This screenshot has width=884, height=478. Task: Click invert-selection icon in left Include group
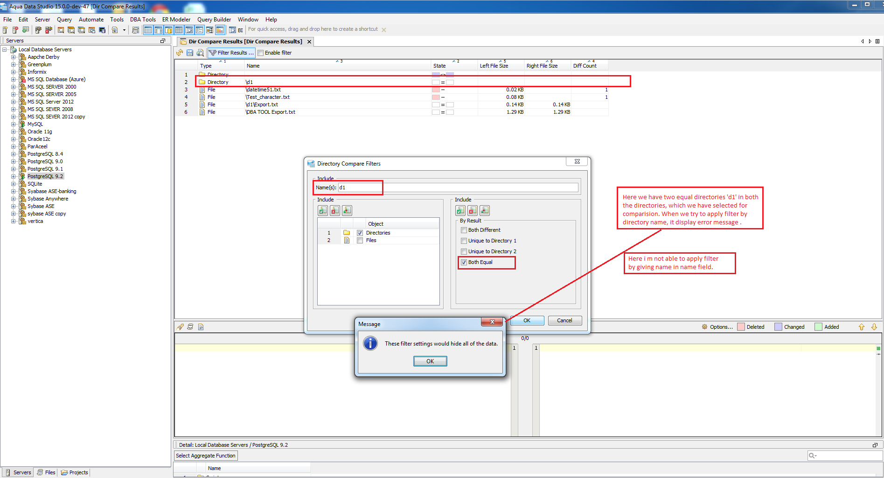pyautogui.click(x=347, y=211)
